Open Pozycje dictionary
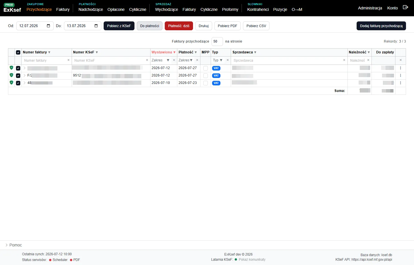The height and width of the screenshot is (265, 414). click(280, 9)
